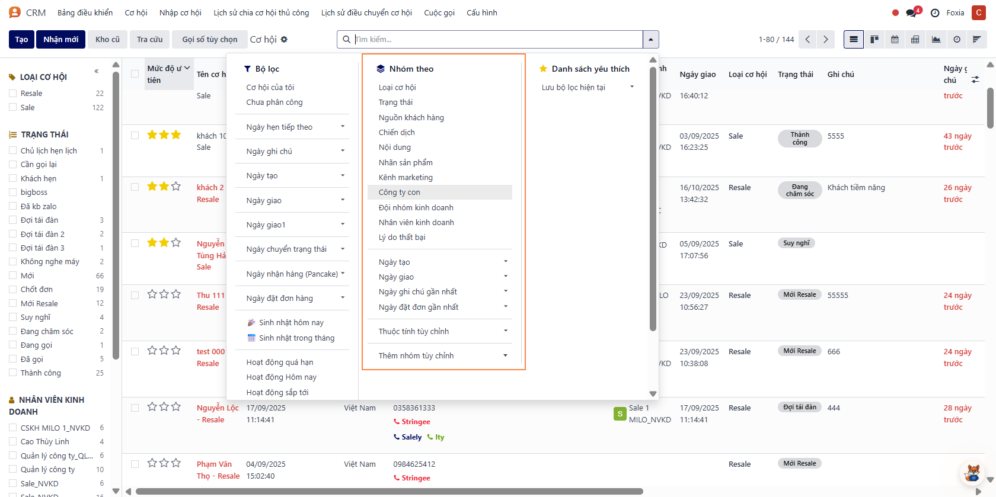Image resolution: width=996 pixels, height=497 pixels.
Task: Open the graph chart view
Action: 936,40
